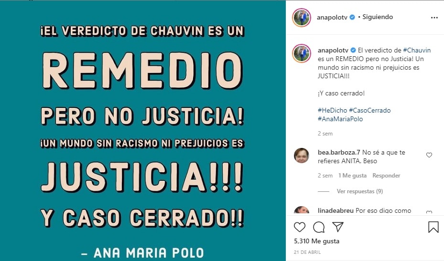Like linadeabreu's comment heart
The height and width of the screenshot is (261, 444).
[429, 212]
